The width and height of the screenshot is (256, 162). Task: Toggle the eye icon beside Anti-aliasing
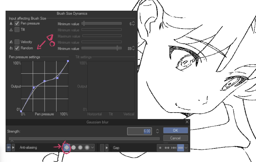click(x=9, y=148)
